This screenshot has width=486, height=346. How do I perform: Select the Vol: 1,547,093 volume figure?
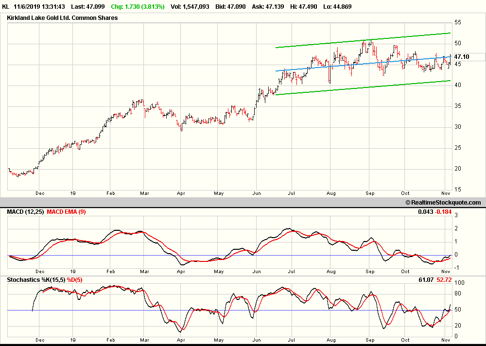[x=190, y=6]
